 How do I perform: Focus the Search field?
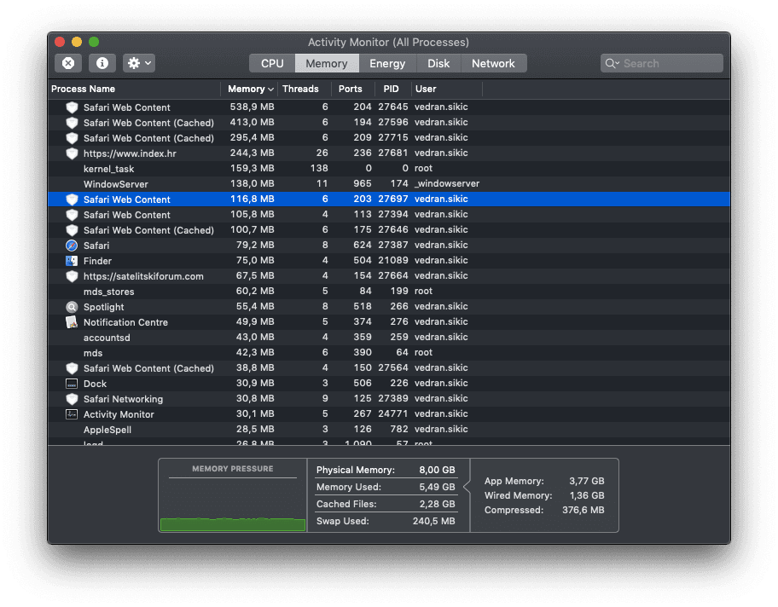(x=661, y=63)
